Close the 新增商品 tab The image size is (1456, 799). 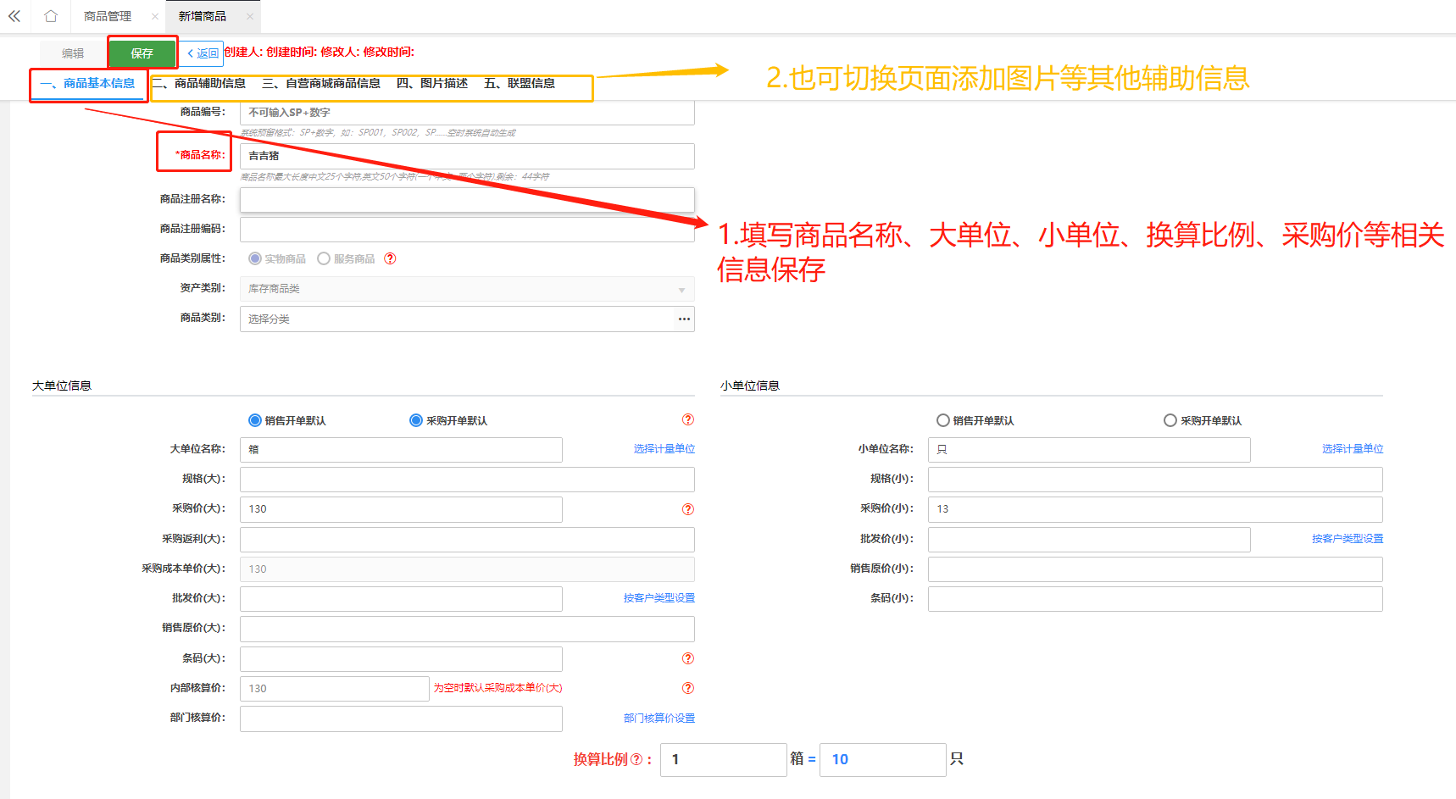(x=249, y=16)
